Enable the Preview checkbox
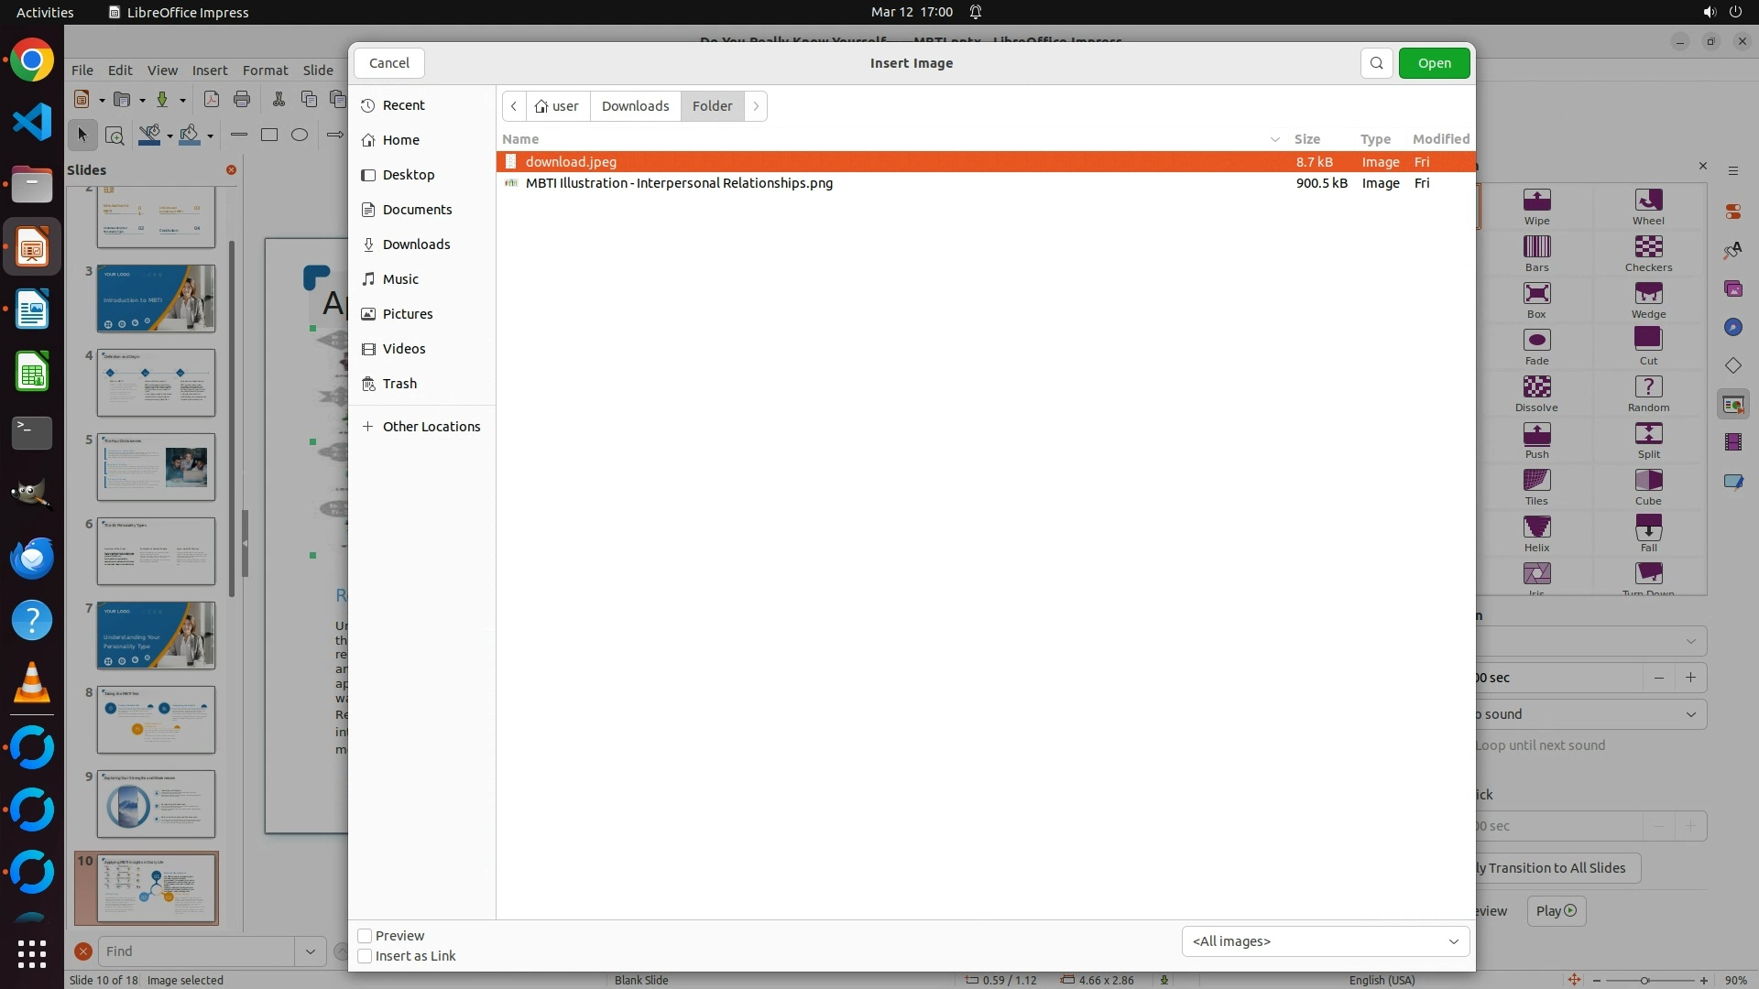The image size is (1759, 989). pos(365,936)
